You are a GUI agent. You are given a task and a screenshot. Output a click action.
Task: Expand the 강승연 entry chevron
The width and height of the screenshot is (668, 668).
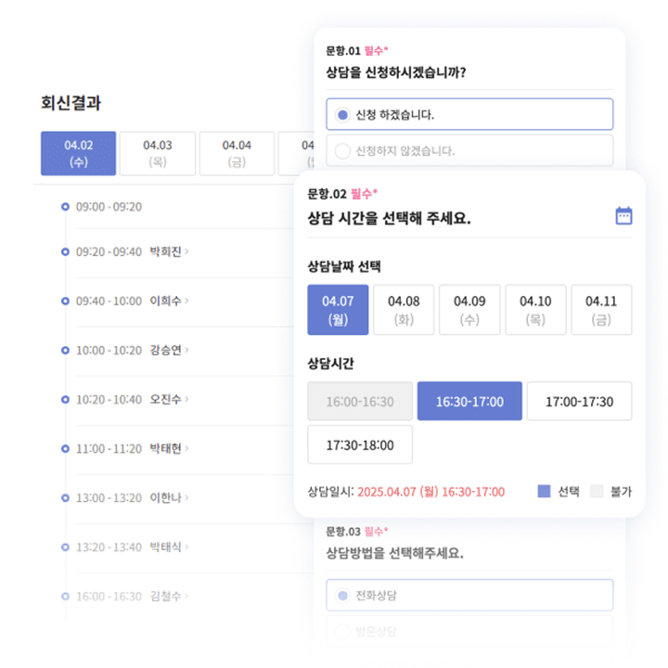tap(186, 350)
